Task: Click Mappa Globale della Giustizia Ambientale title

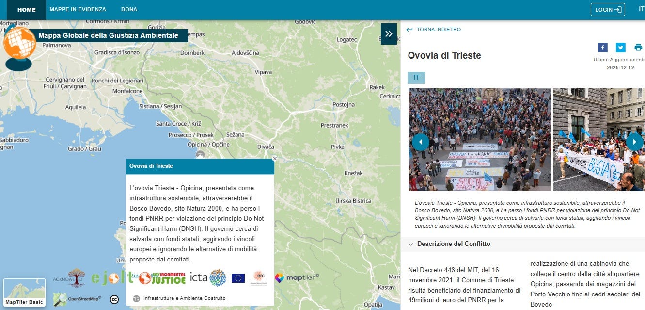Action: [108, 35]
